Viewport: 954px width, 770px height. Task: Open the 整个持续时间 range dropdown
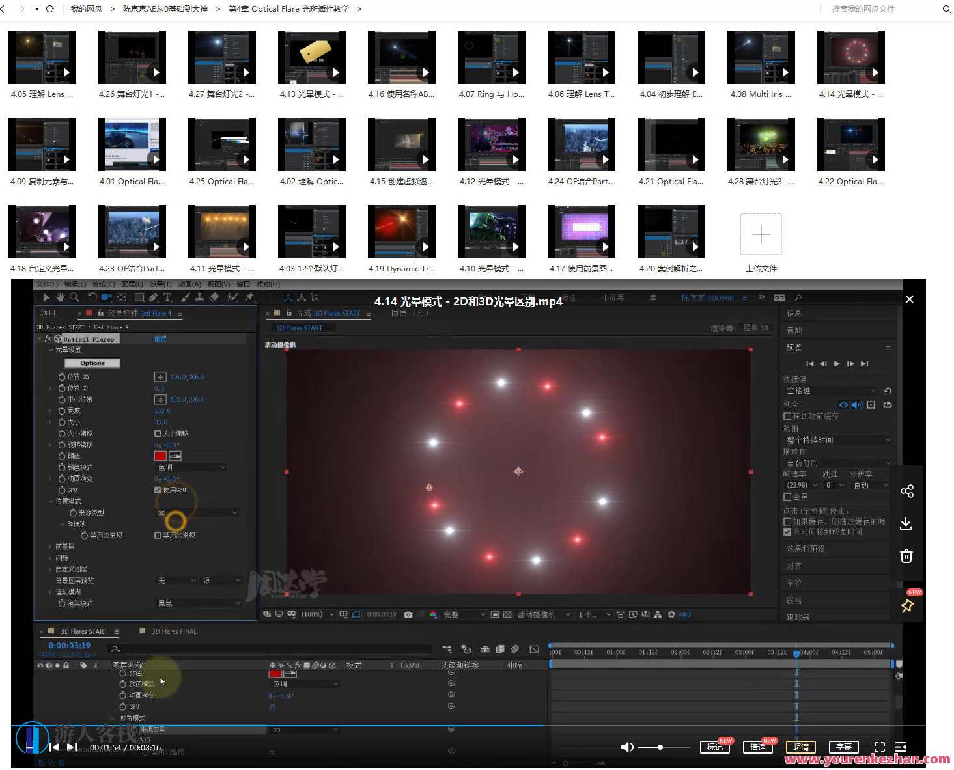coord(837,440)
